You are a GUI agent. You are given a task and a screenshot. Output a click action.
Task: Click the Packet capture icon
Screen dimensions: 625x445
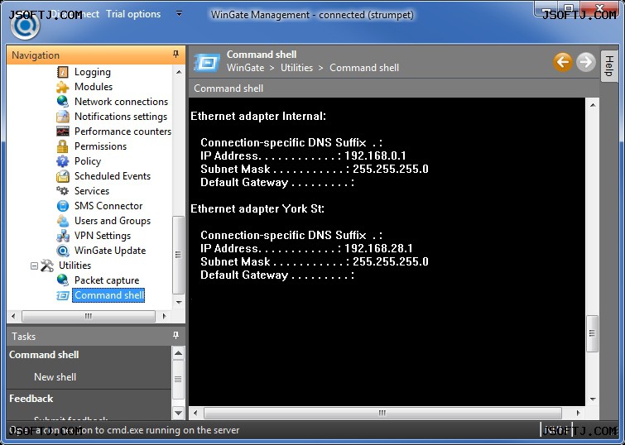pos(63,280)
